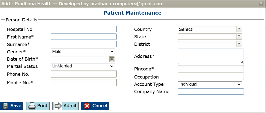Open the Date of Birth calendar picker
The height and width of the screenshot is (113, 266).
coord(112,59)
